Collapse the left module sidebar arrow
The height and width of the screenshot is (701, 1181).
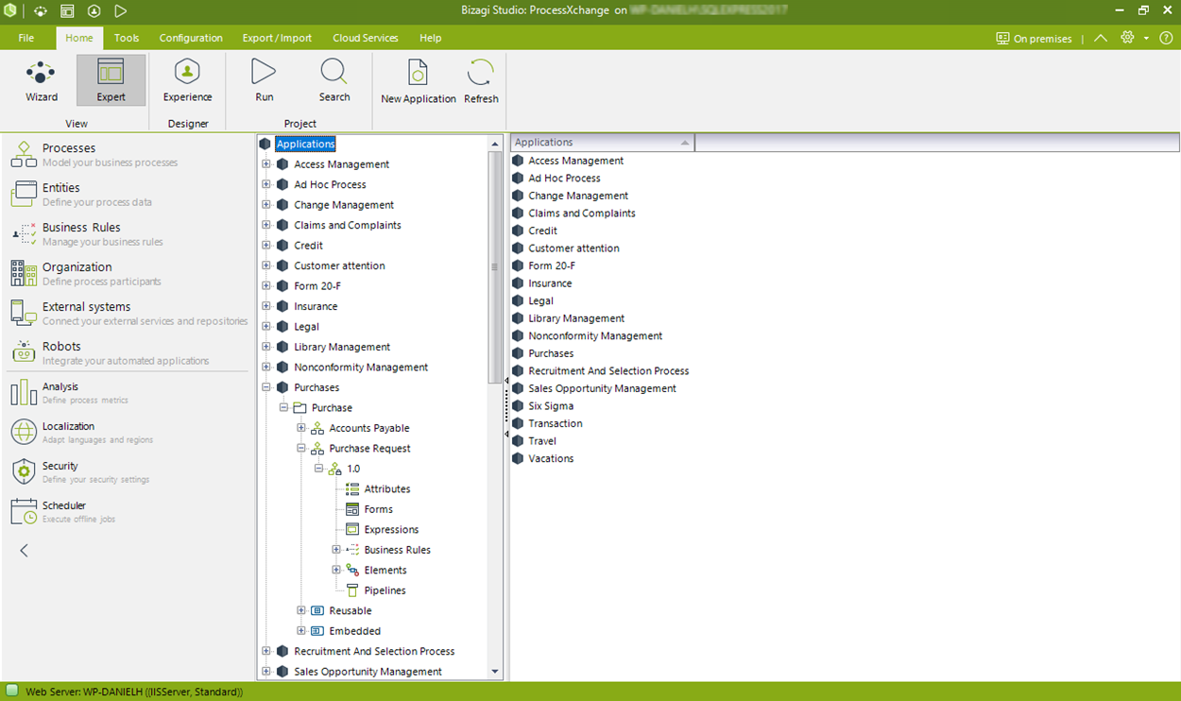coord(25,550)
